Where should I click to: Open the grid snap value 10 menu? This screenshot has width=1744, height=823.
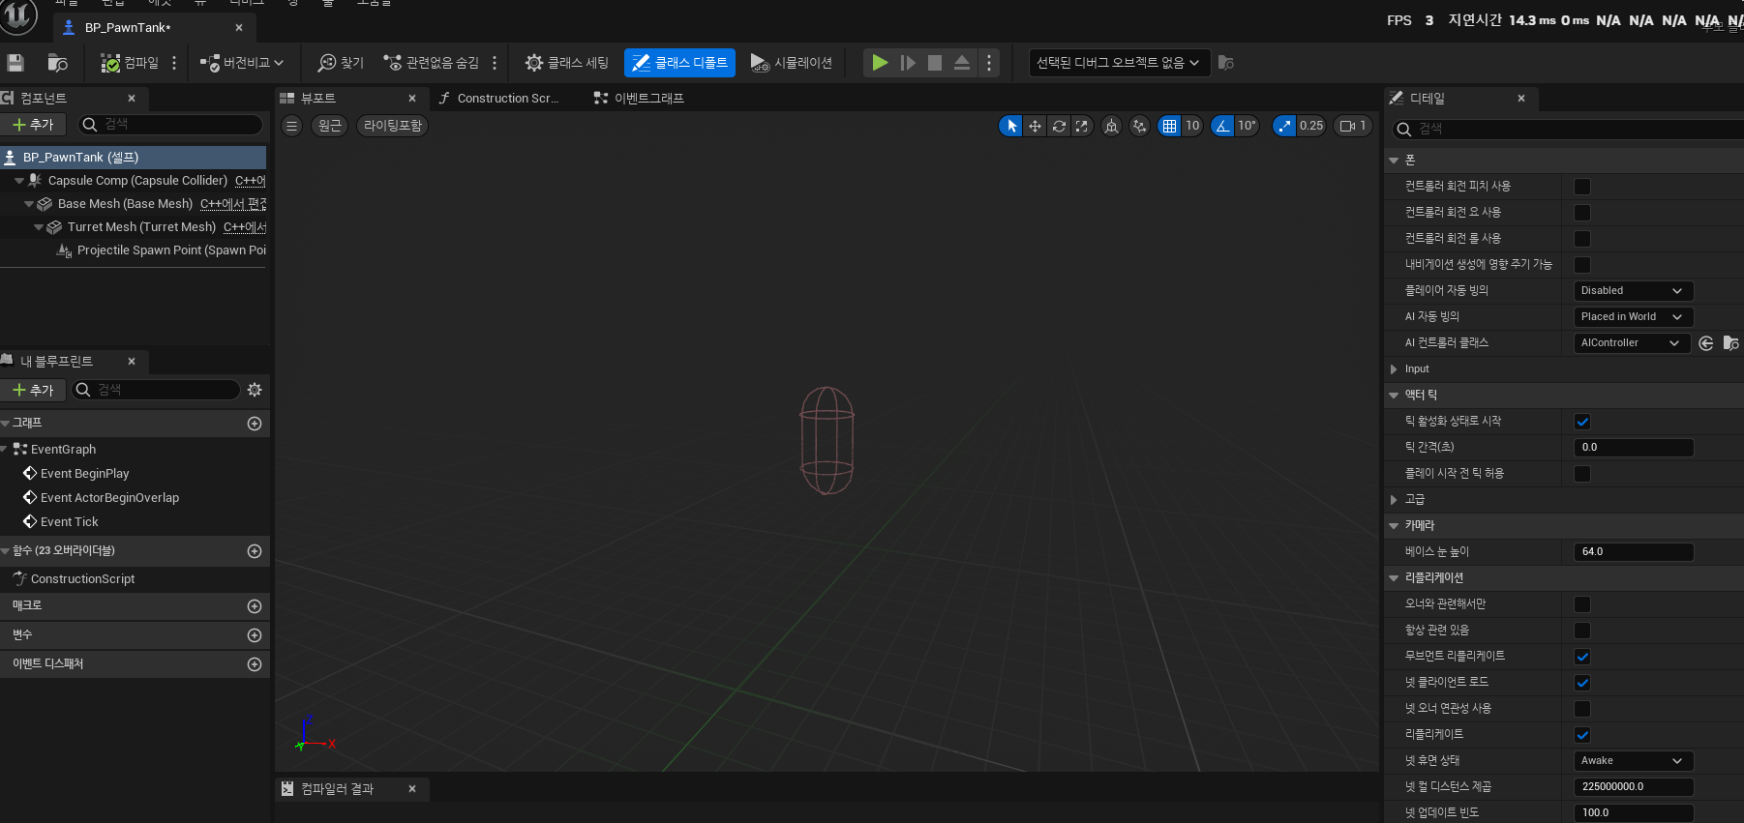1192,126
